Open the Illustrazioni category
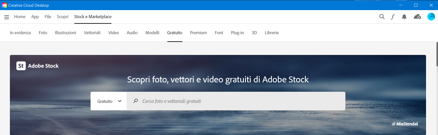Image resolution: width=438 pixels, height=135 pixels. click(x=66, y=33)
